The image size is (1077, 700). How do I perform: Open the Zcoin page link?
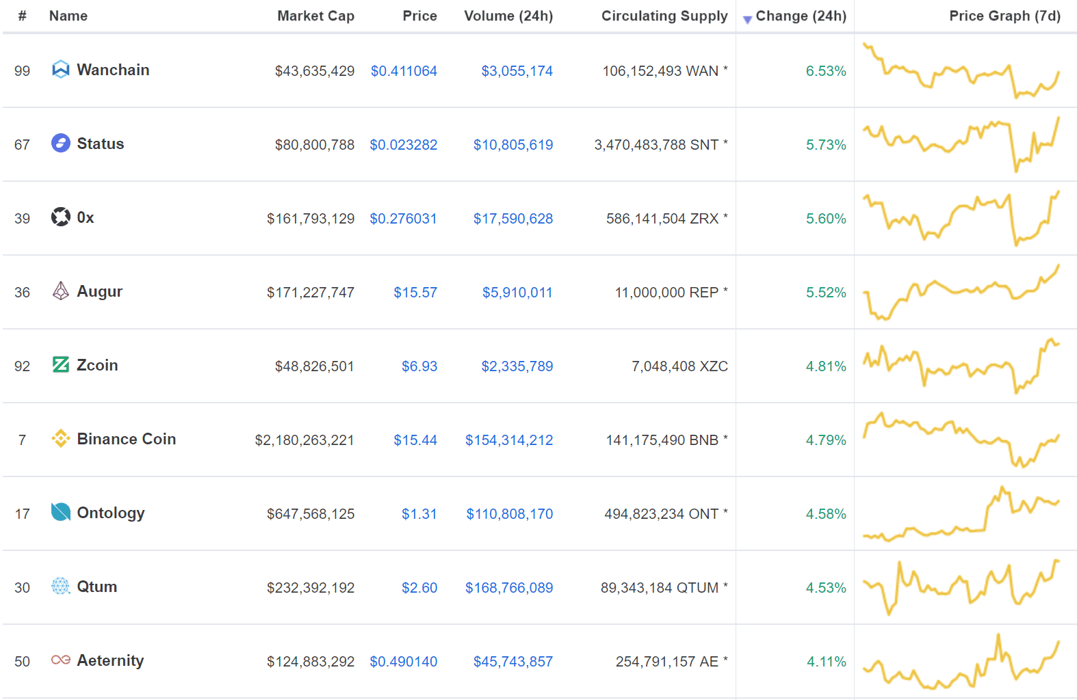tap(97, 365)
